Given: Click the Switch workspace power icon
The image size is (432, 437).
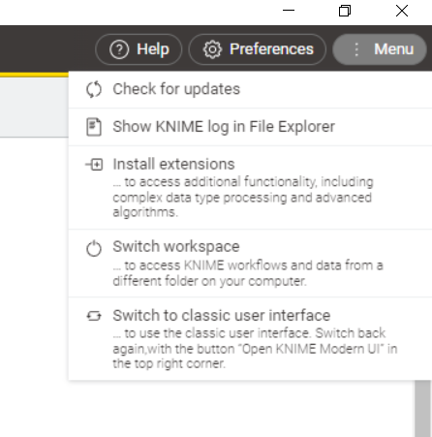Looking at the screenshot, I should coord(94,248).
